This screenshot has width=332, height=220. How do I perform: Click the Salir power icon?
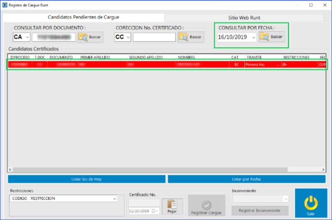310,203
